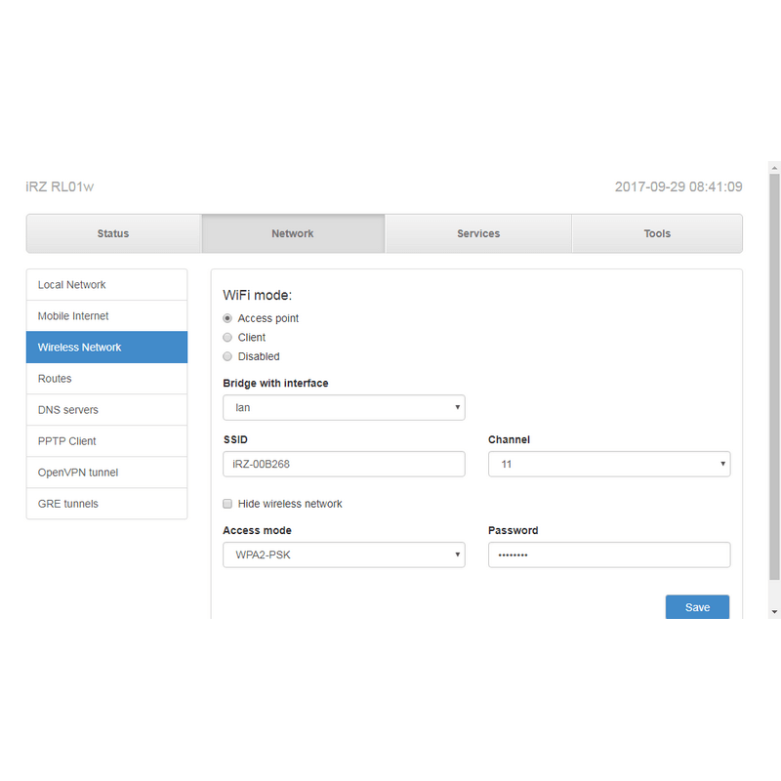Select OpenVPN tunnel in sidebar
Image resolution: width=781 pixels, height=781 pixels.
(106, 473)
